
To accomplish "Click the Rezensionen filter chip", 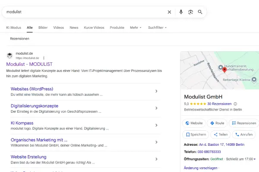I will [20, 39].
